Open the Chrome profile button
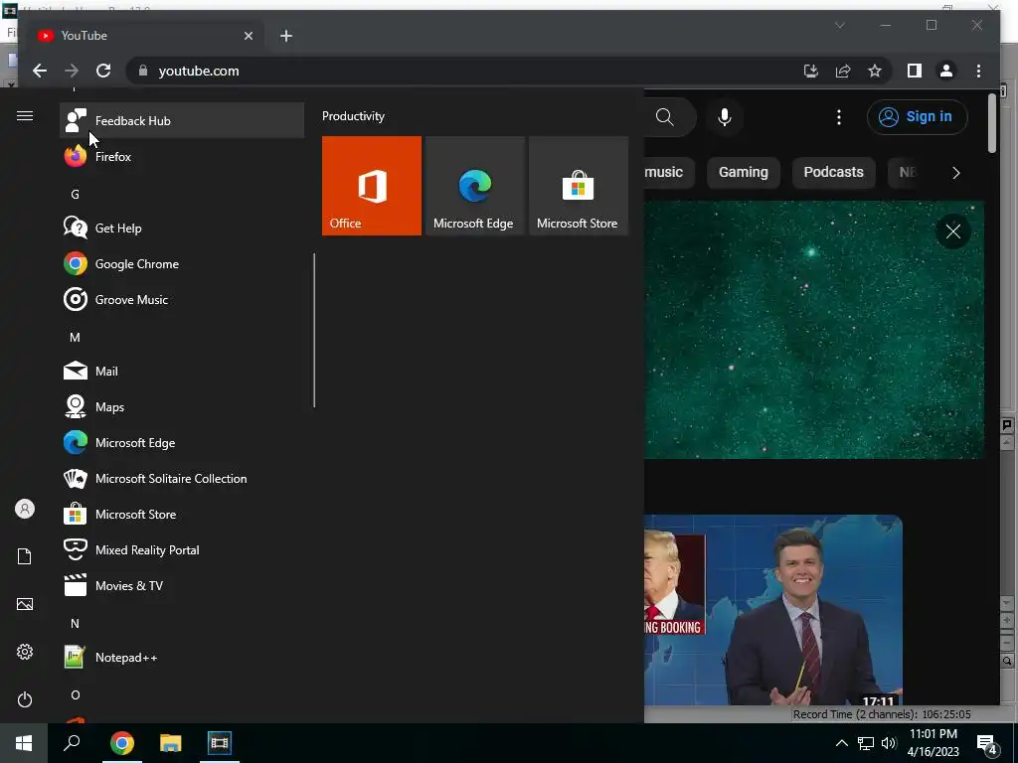The image size is (1018, 763). 946,71
